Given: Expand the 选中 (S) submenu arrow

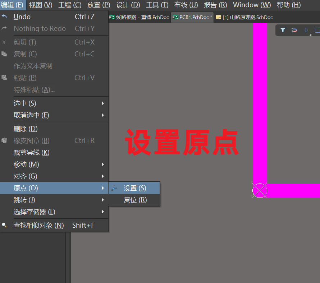Looking at the screenshot, I should 102,103.
